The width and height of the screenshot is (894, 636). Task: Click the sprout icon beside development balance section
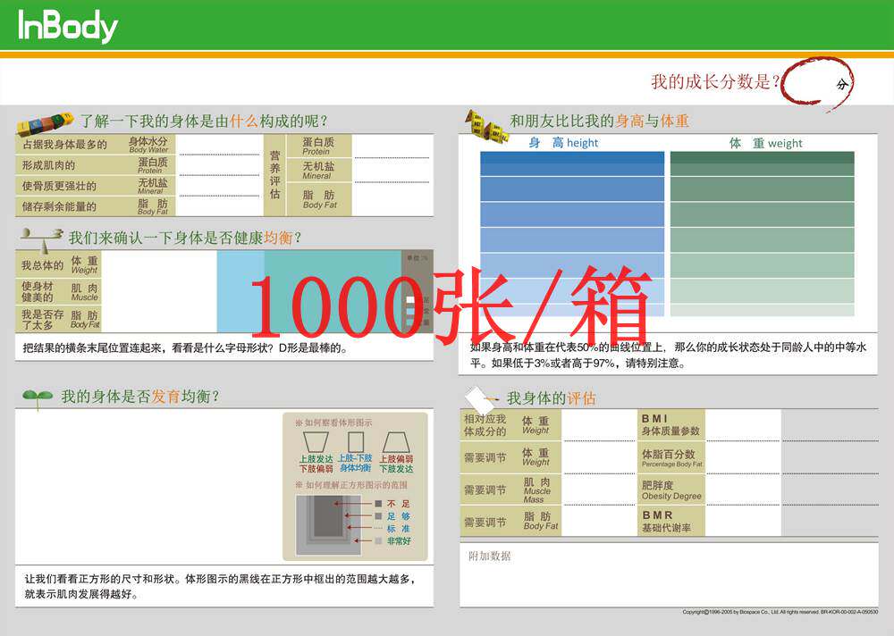pyautogui.click(x=38, y=393)
